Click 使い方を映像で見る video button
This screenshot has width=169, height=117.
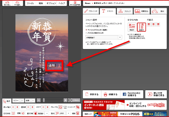click(156, 94)
